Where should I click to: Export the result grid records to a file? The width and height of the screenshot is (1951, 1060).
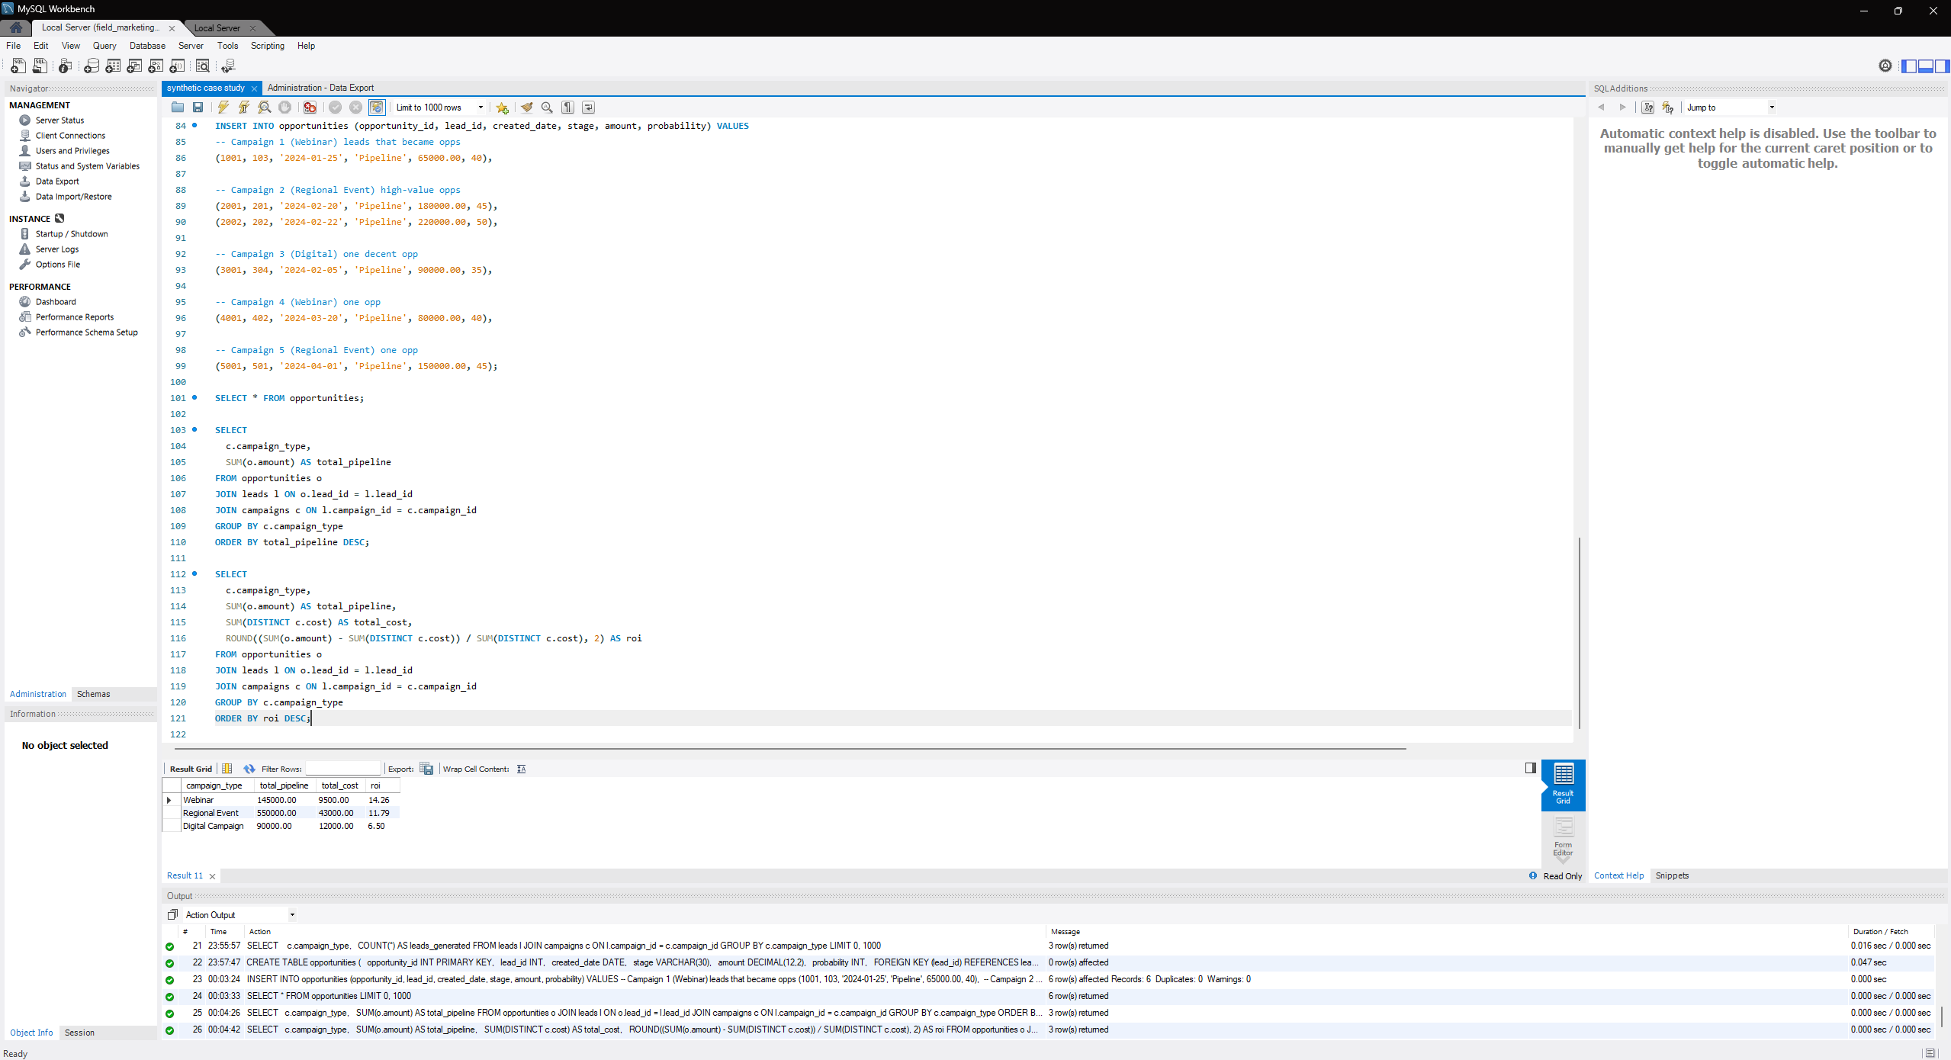(x=426, y=769)
